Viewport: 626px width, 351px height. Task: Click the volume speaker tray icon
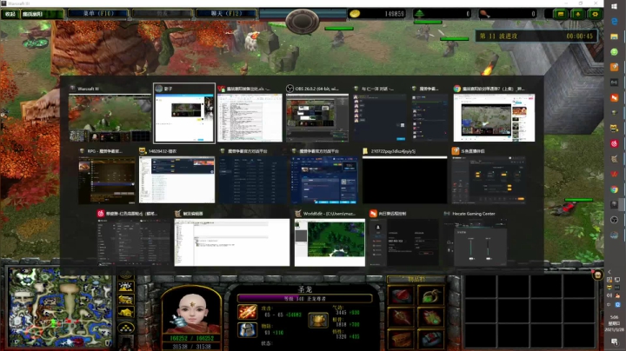coord(609,295)
